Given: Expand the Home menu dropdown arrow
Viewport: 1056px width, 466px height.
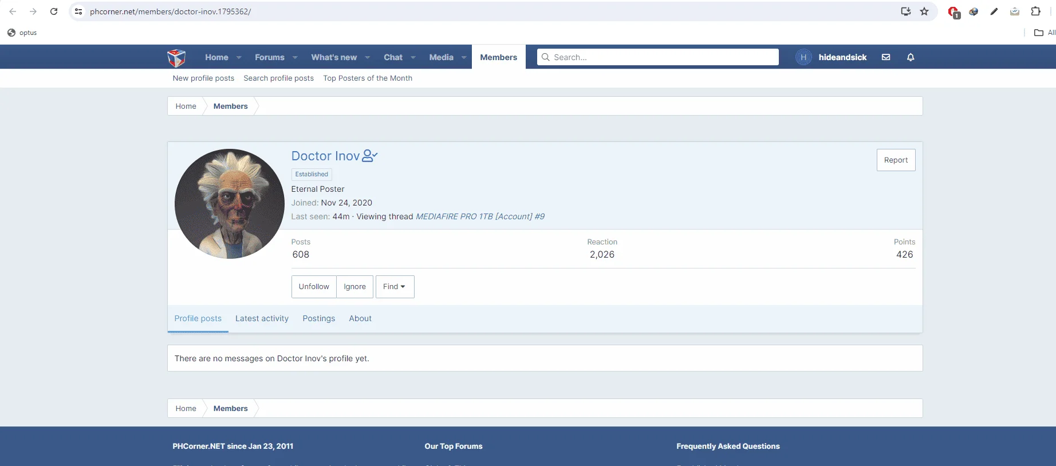Looking at the screenshot, I should [239, 57].
